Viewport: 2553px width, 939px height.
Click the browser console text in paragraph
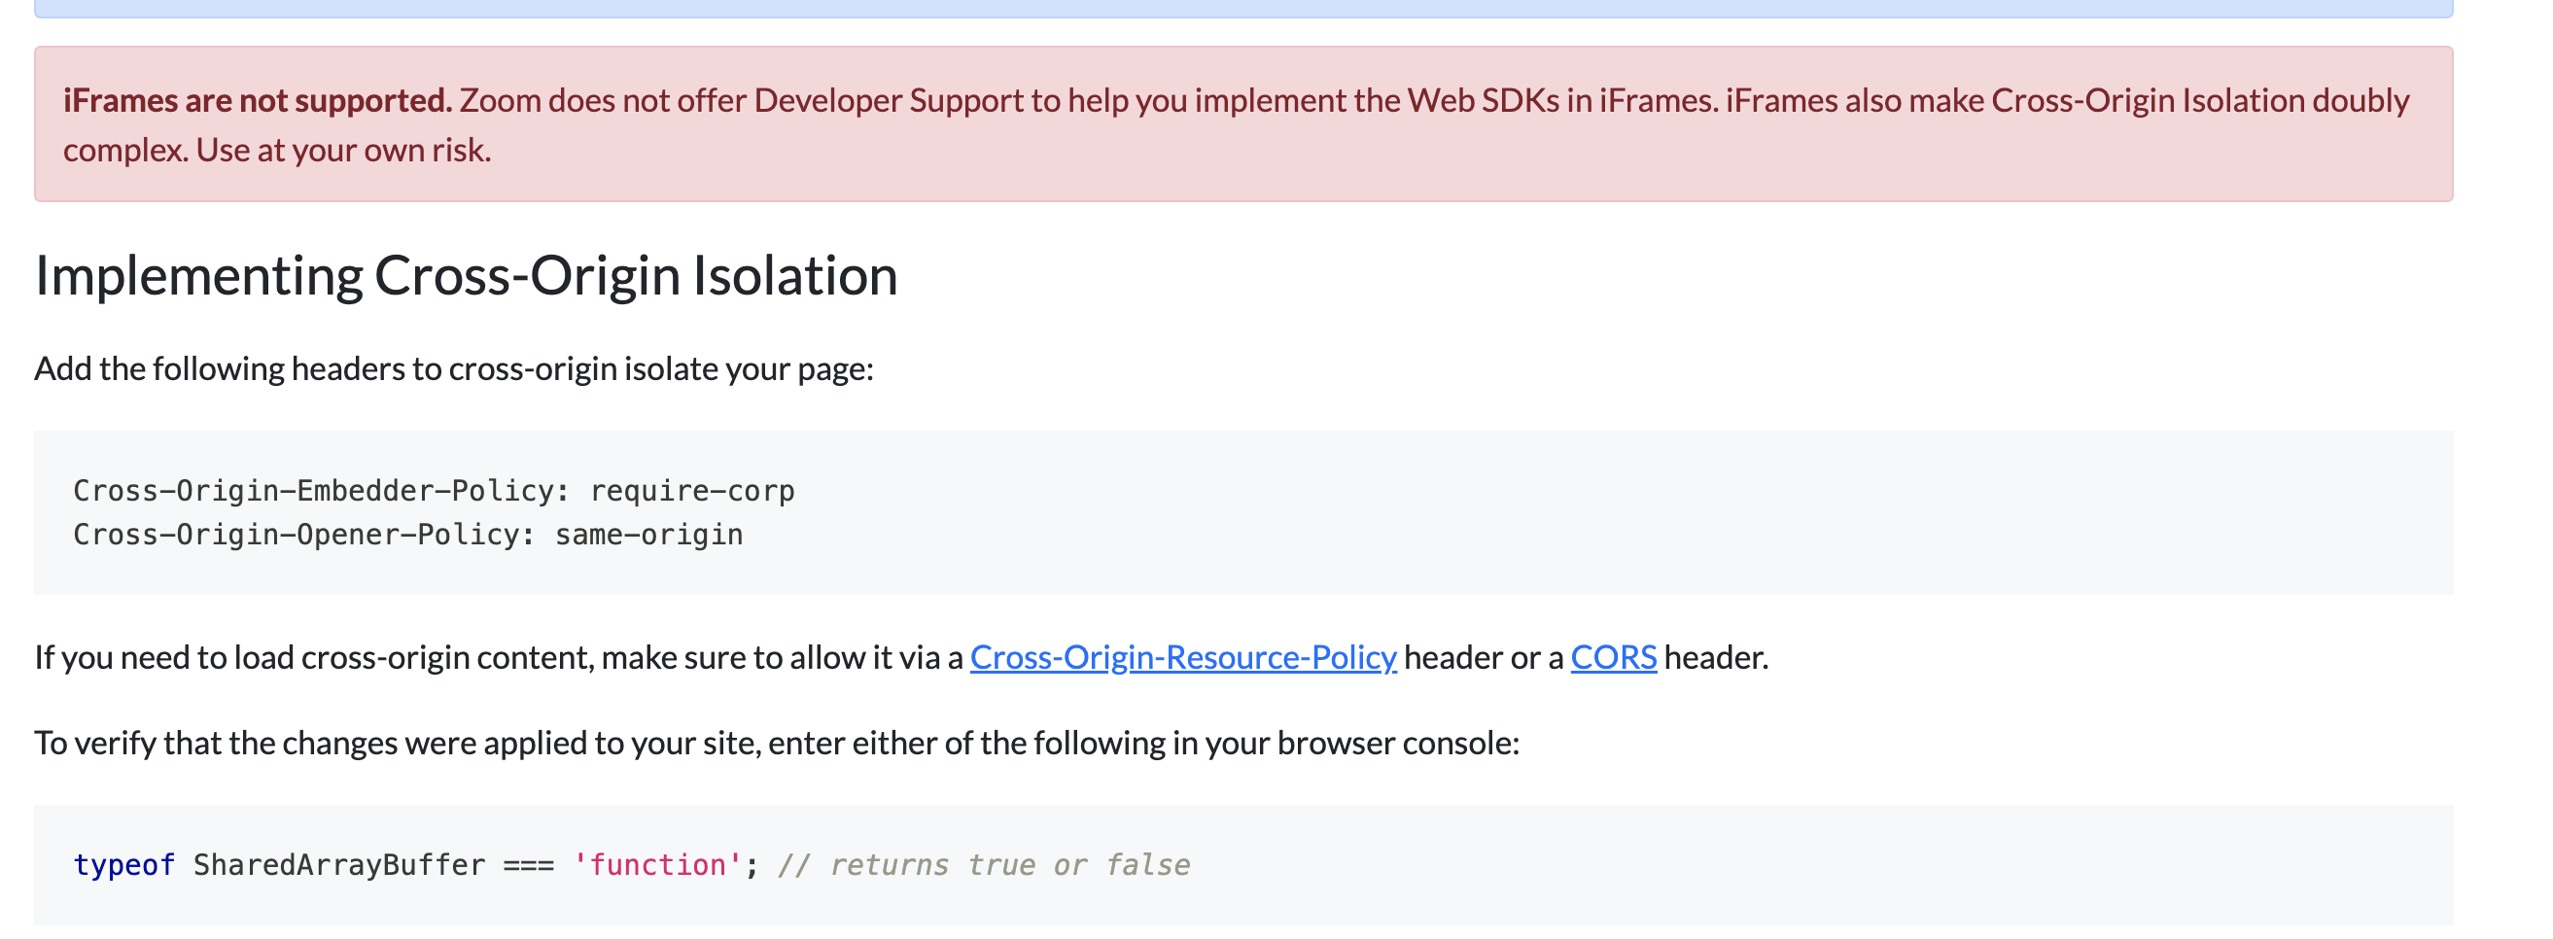coord(1397,742)
